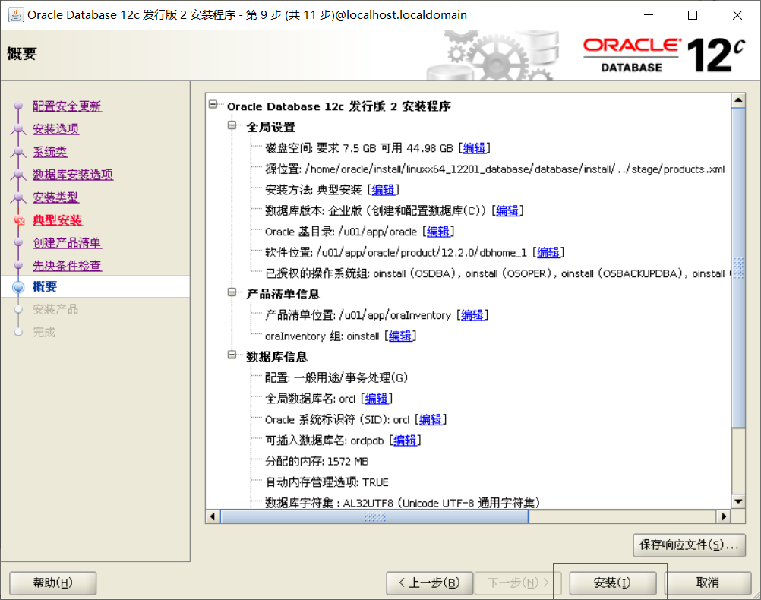Collapse the 产品清单信息 section
This screenshot has height=600, width=761.
point(232,292)
